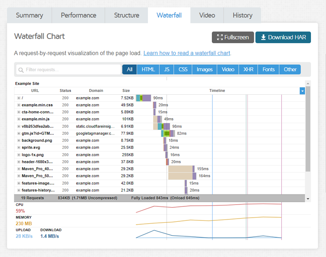Open the waterfall chart help link
This screenshot has width=326, height=257.
(x=186, y=53)
